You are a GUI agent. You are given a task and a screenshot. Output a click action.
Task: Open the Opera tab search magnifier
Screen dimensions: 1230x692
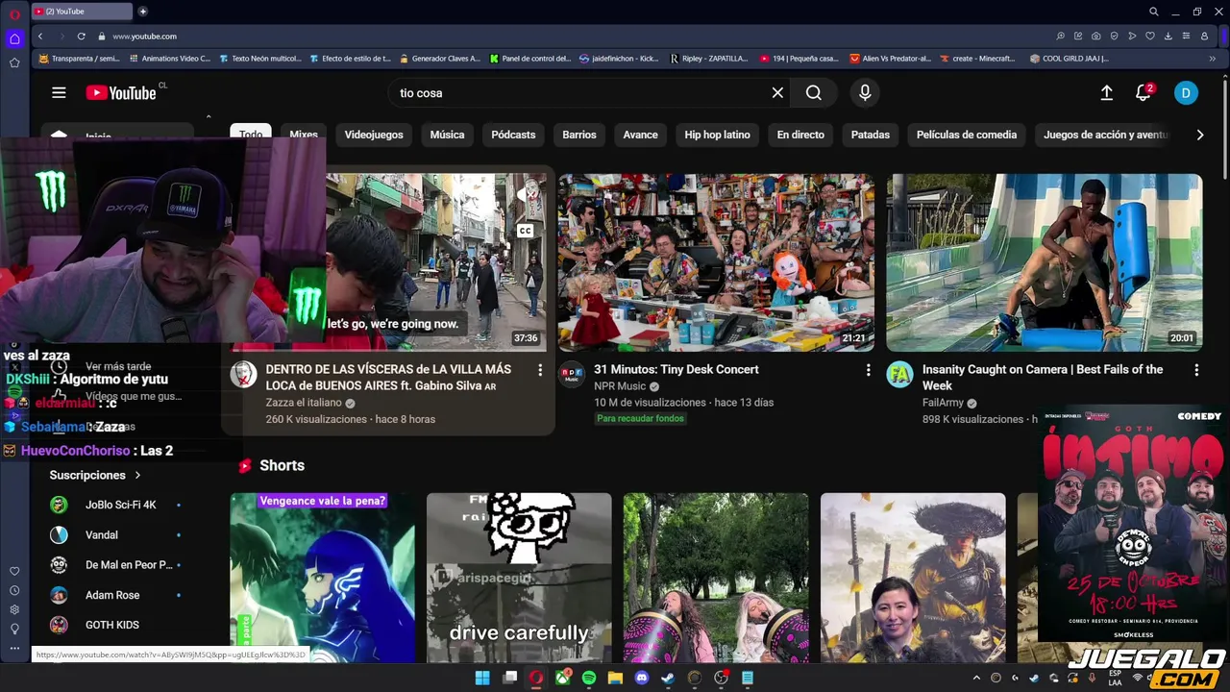coord(1154,12)
